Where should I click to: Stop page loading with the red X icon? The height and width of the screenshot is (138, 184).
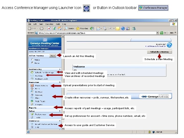tap(49, 28)
